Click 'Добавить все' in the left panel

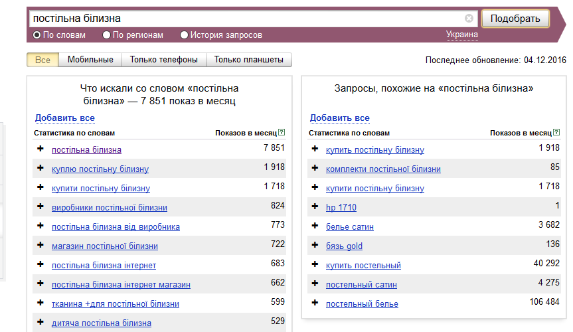pyautogui.click(x=64, y=118)
